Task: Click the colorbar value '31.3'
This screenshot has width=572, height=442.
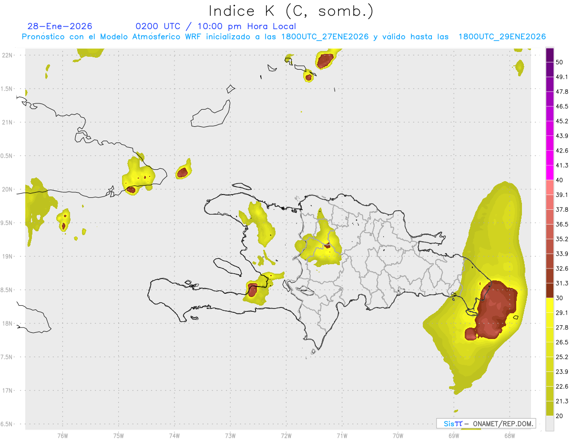Action: pos(562,283)
